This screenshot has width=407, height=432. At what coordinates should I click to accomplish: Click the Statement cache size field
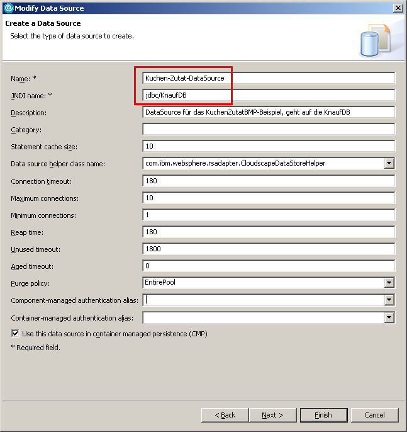click(x=269, y=146)
